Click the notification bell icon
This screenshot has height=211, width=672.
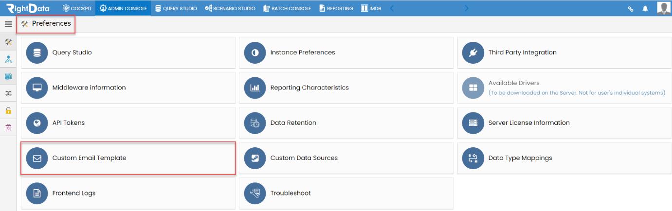(x=645, y=8)
